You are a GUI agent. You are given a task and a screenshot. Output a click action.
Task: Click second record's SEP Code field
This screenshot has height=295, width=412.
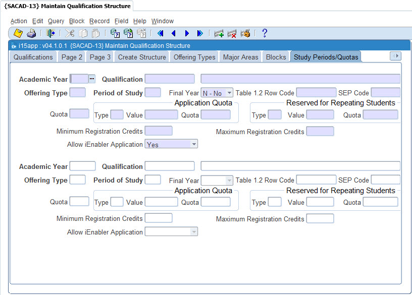(x=386, y=180)
